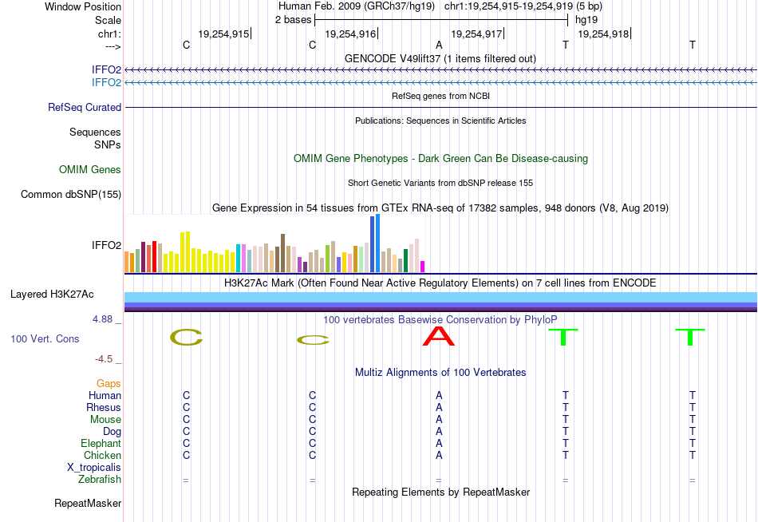Open 100 vertebrates Basewise Conservation PhyloP title
The image size is (758, 522).
440,320
